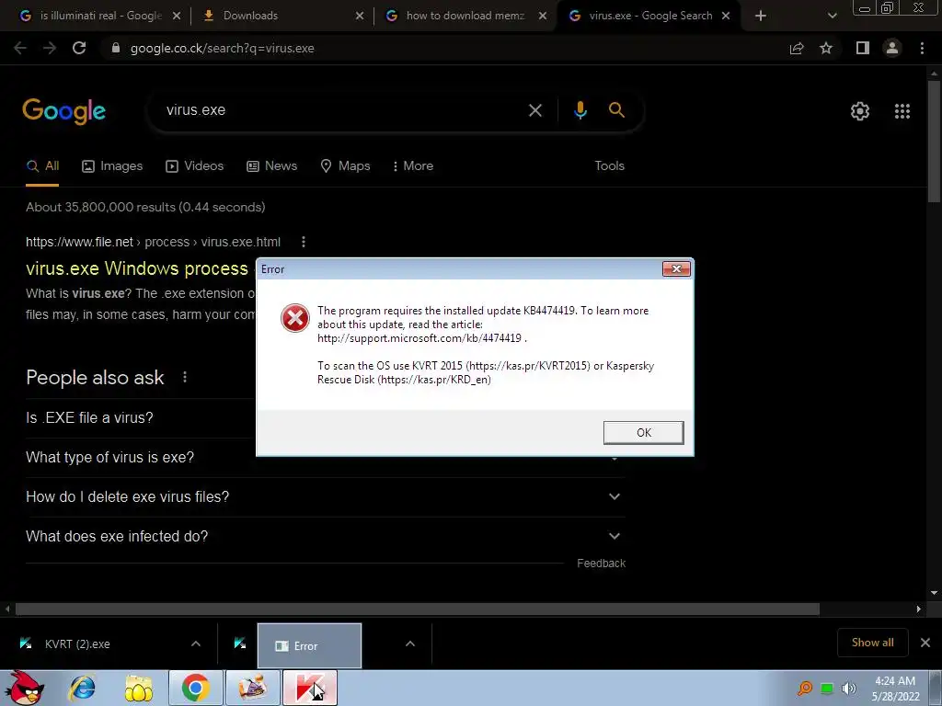Select the Maps search tab
Image resolution: width=942 pixels, height=706 pixels.
click(346, 165)
